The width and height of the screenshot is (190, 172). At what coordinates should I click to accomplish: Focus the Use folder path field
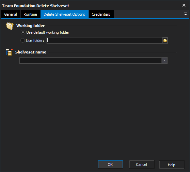click(x=105, y=41)
